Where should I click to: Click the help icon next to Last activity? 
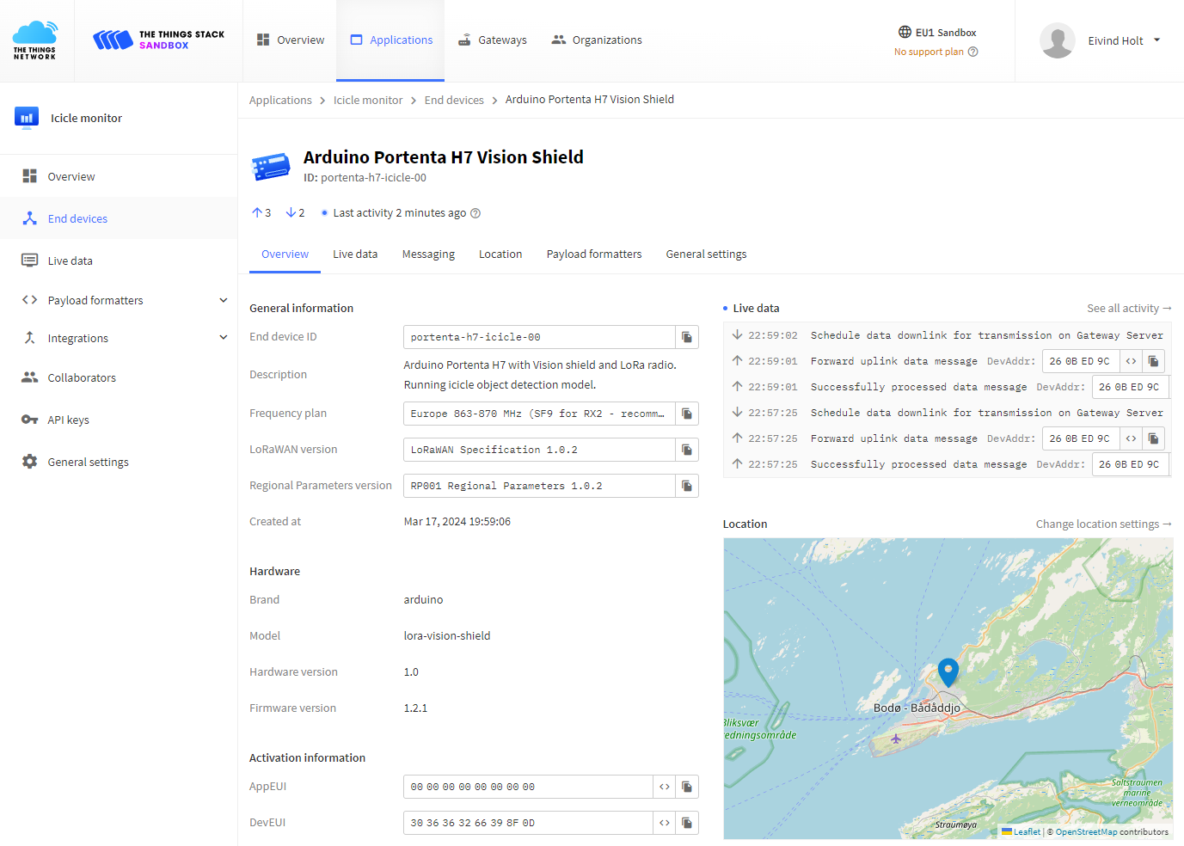tap(475, 213)
